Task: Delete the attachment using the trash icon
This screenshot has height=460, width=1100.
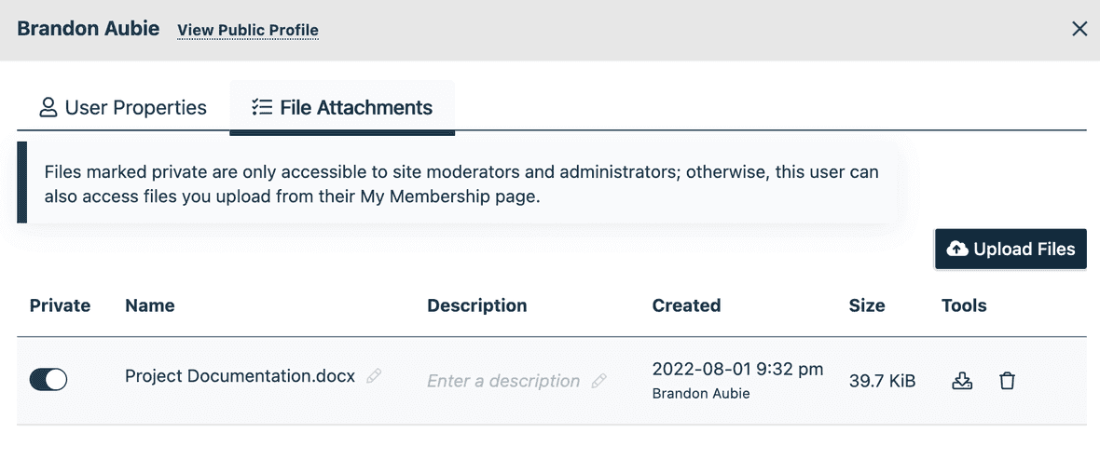Action: 1007,381
